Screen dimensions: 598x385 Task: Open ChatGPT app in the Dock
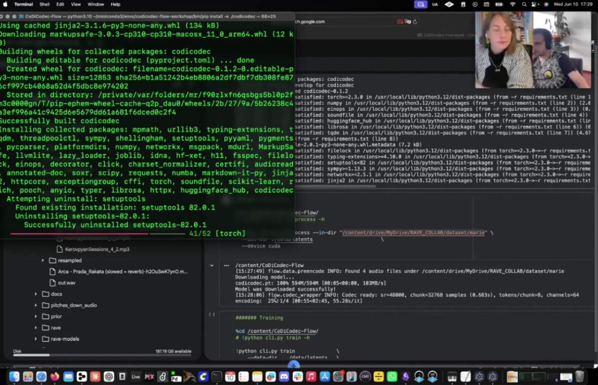pos(109,377)
